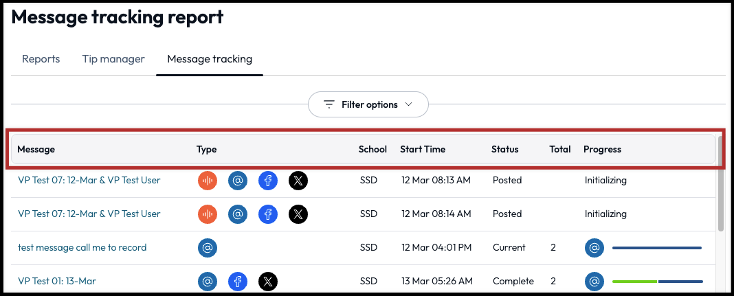Click progress bar in test message row
734x296 pixels.
pyautogui.click(x=656, y=248)
